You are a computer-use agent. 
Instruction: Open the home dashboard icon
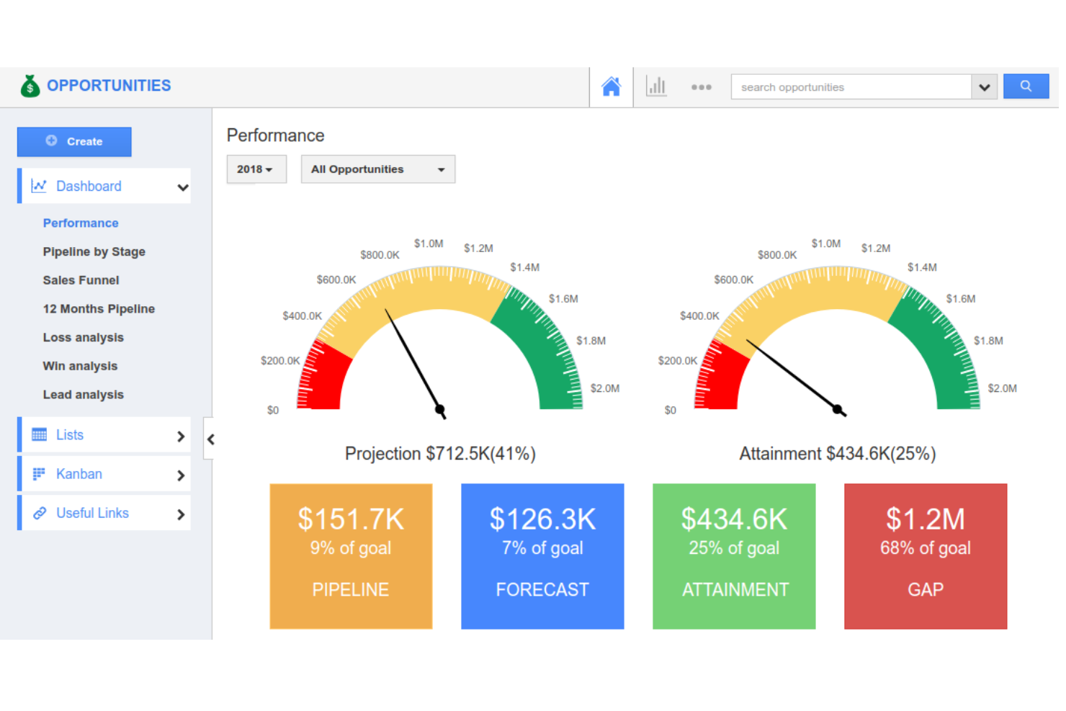click(x=611, y=86)
